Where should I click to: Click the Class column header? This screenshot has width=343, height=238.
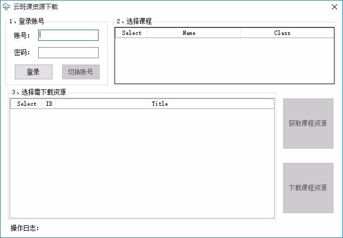click(287, 33)
